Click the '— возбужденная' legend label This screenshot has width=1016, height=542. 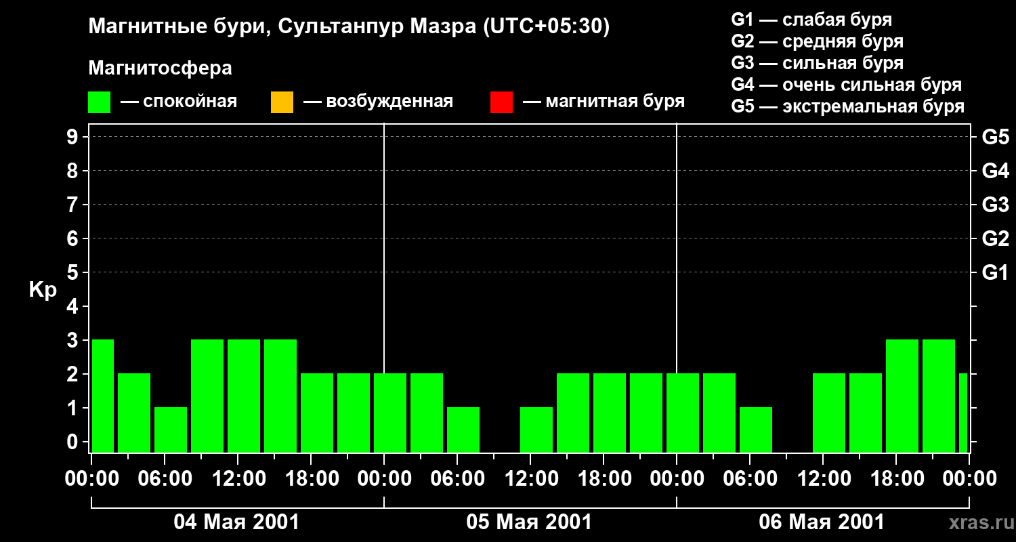tap(379, 102)
